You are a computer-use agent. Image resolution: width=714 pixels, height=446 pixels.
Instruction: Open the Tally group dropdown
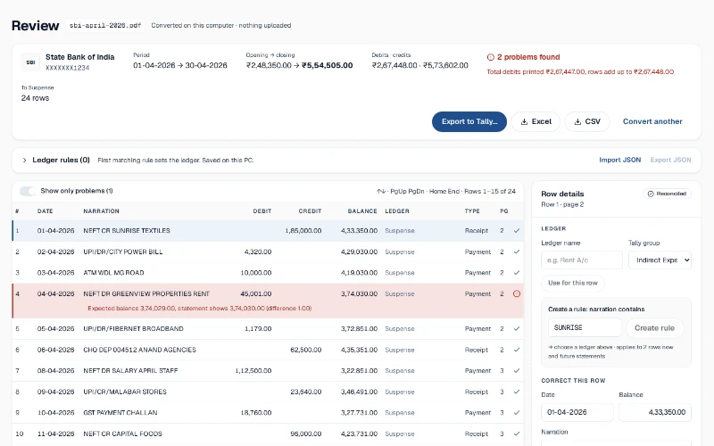click(660, 260)
